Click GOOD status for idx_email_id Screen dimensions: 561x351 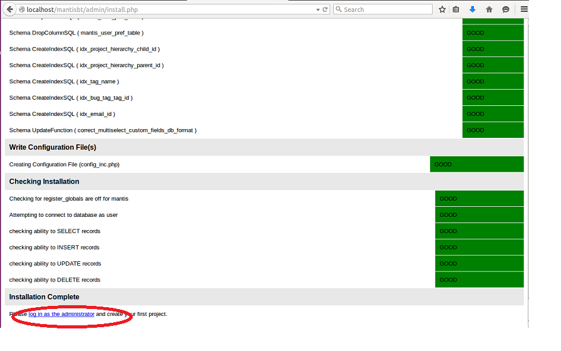click(x=493, y=114)
